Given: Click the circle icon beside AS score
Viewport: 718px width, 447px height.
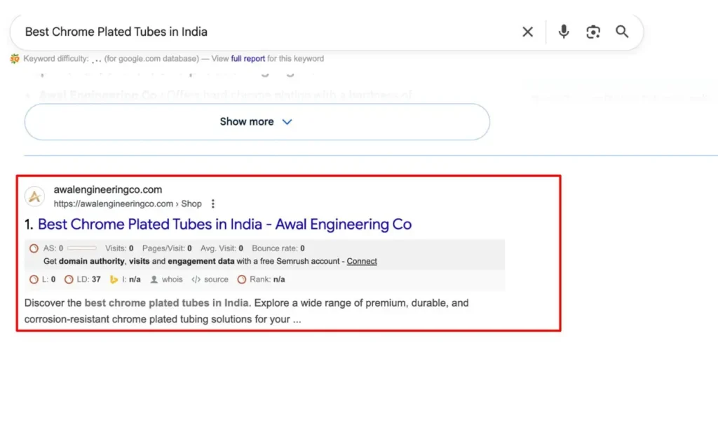Looking at the screenshot, I should [x=34, y=248].
